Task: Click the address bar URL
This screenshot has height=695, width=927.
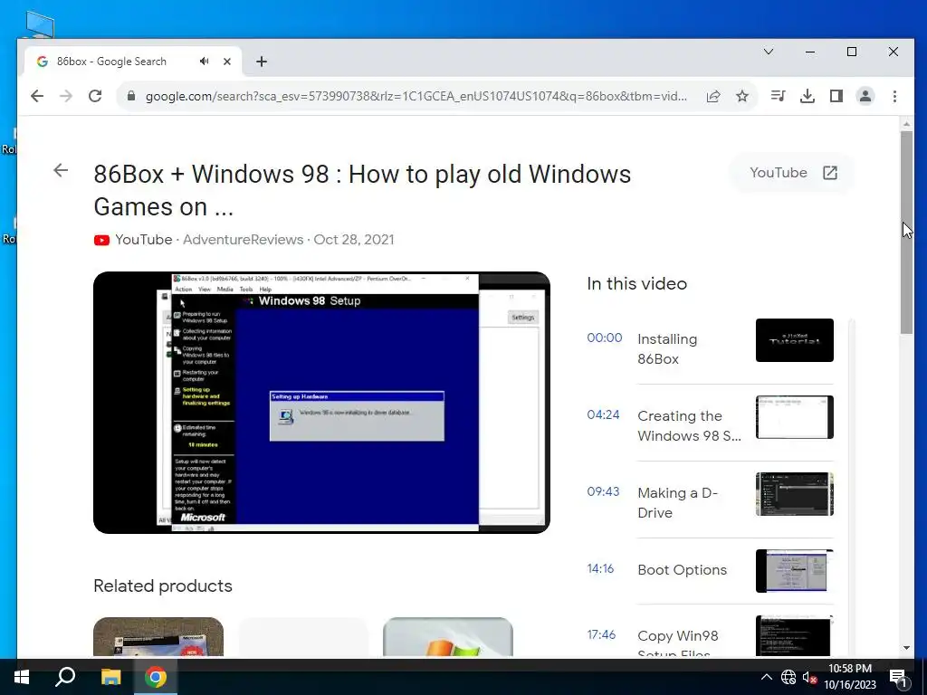Action: click(x=416, y=96)
